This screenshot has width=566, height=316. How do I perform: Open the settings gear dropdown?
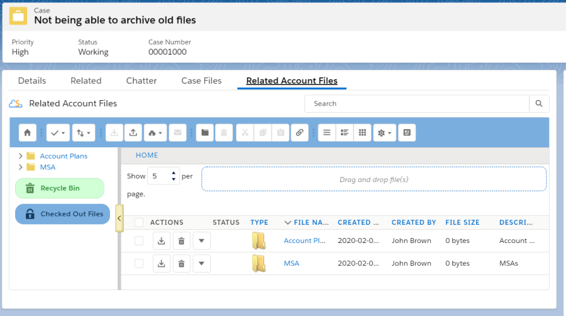384,133
